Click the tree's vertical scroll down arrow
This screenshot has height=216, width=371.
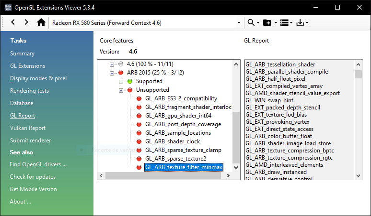click(x=236, y=167)
